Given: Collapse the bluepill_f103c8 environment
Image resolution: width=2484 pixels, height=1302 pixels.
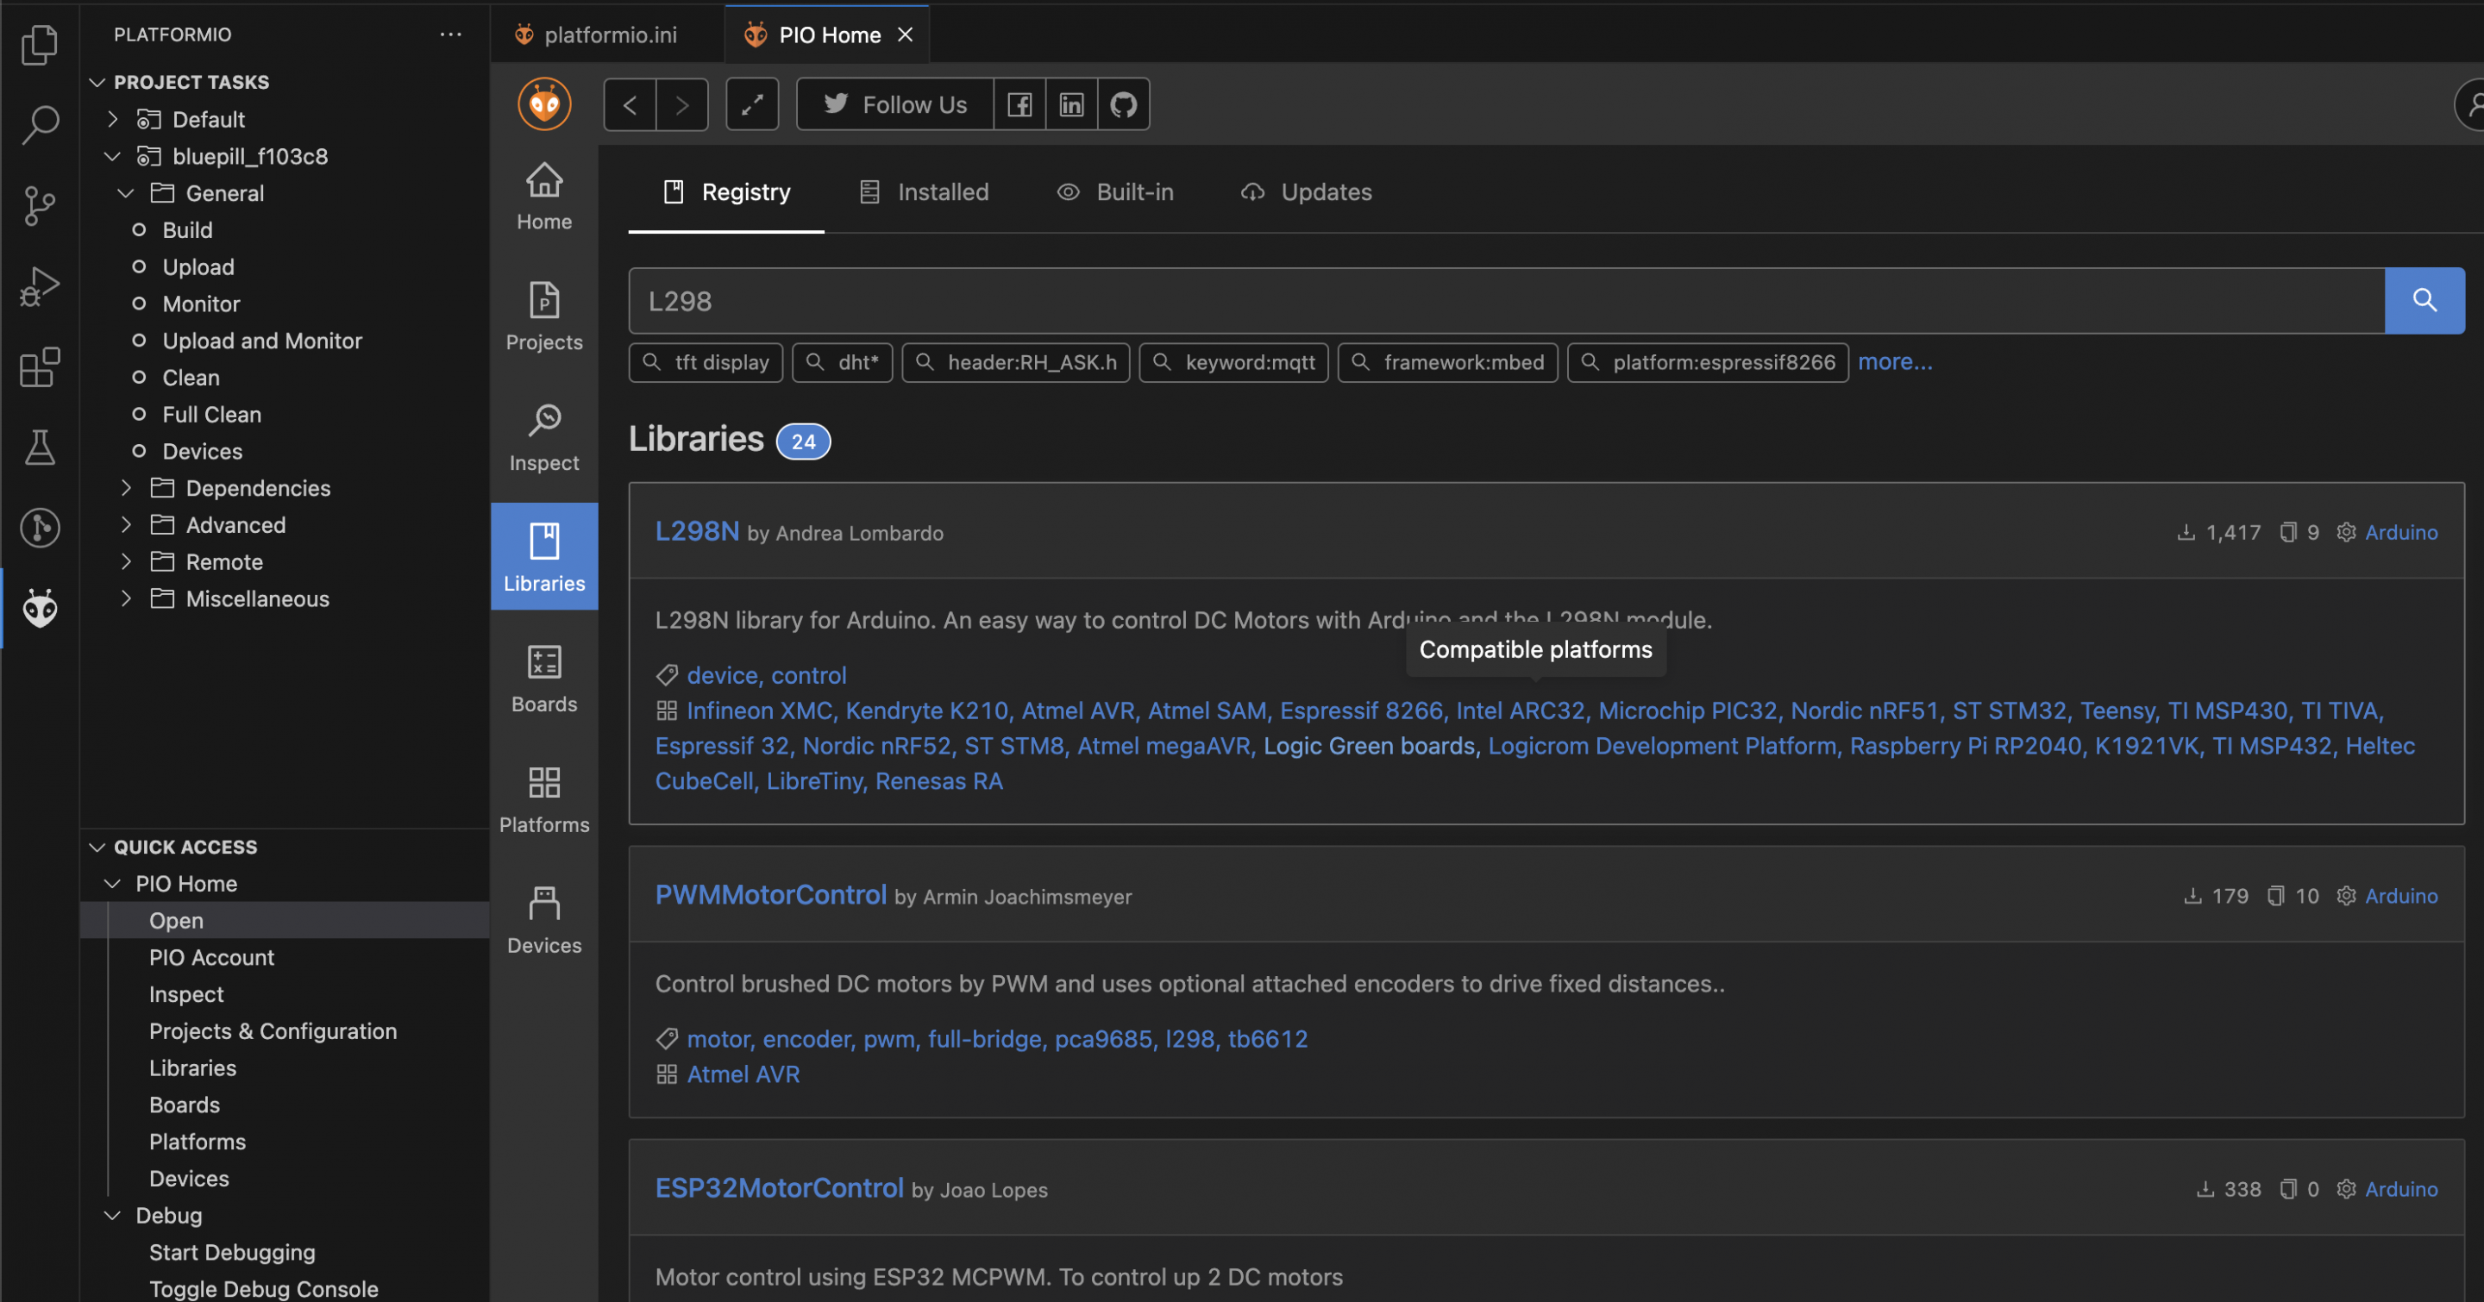Looking at the screenshot, I should [113, 155].
